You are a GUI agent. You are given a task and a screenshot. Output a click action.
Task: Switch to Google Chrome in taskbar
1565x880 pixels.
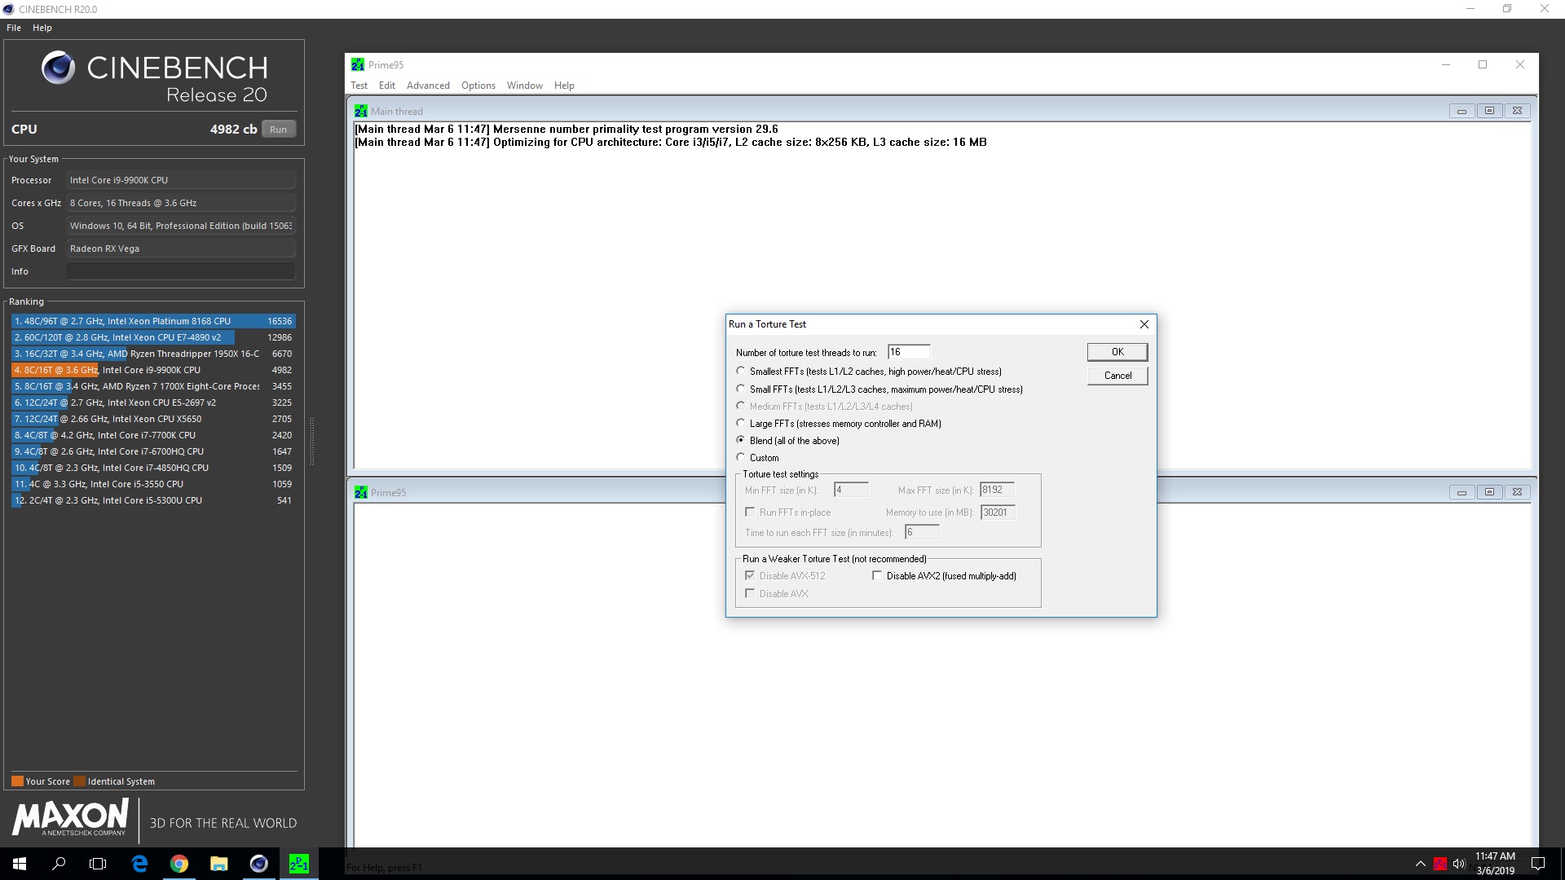179,864
